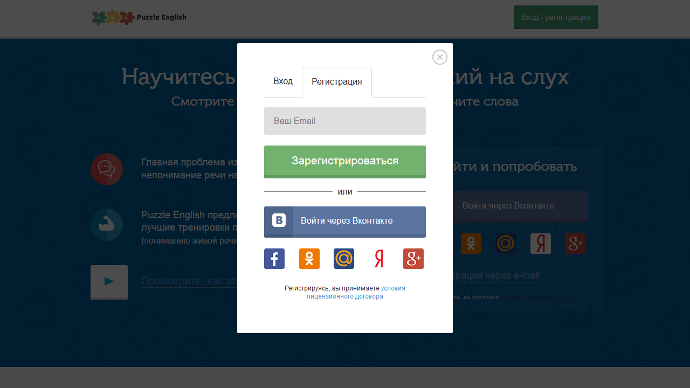Screen dimensions: 690x388
Task: Click the Вход / регистрация header button
Action: click(x=556, y=17)
